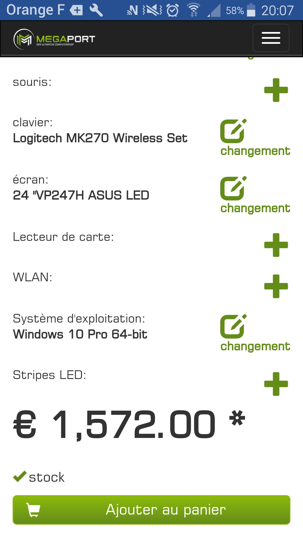Tap the Megaport logo
This screenshot has height=539, width=303.
point(54,39)
